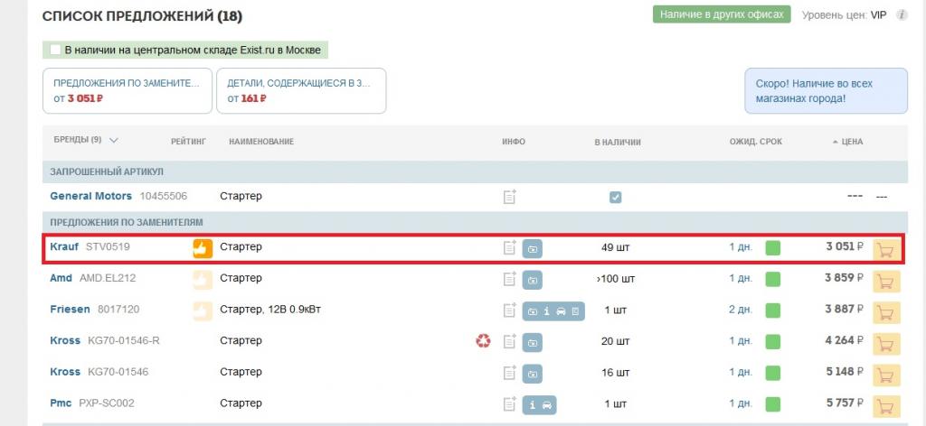The image size is (926, 426).
Task: Add Kross KG70-01546 starter to cart
Action: [x=886, y=375]
